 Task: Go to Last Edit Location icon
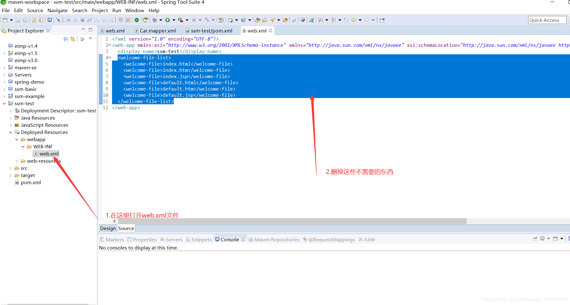(x=346, y=20)
